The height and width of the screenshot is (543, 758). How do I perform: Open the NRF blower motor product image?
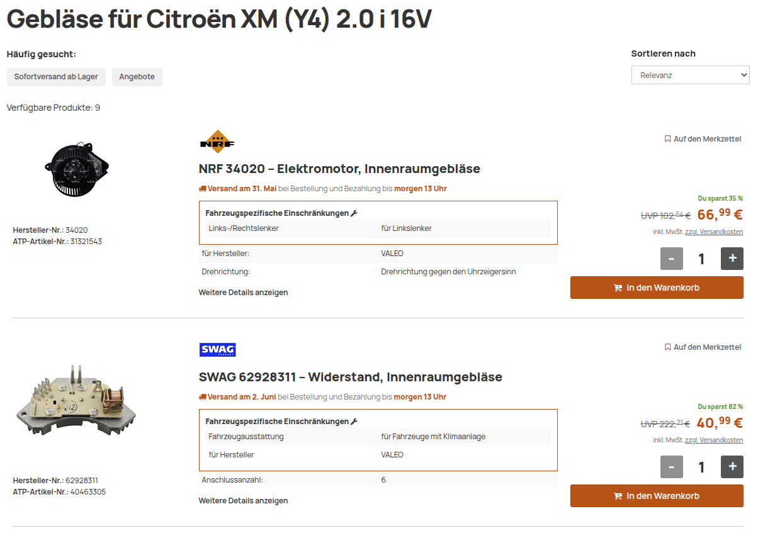click(77, 169)
